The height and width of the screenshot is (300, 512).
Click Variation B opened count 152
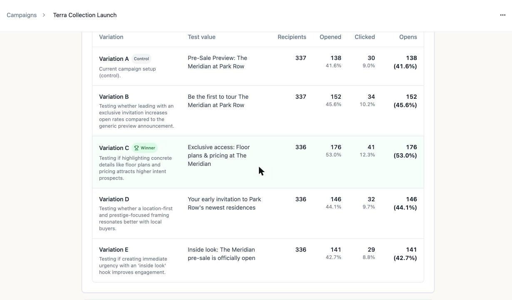point(336,97)
